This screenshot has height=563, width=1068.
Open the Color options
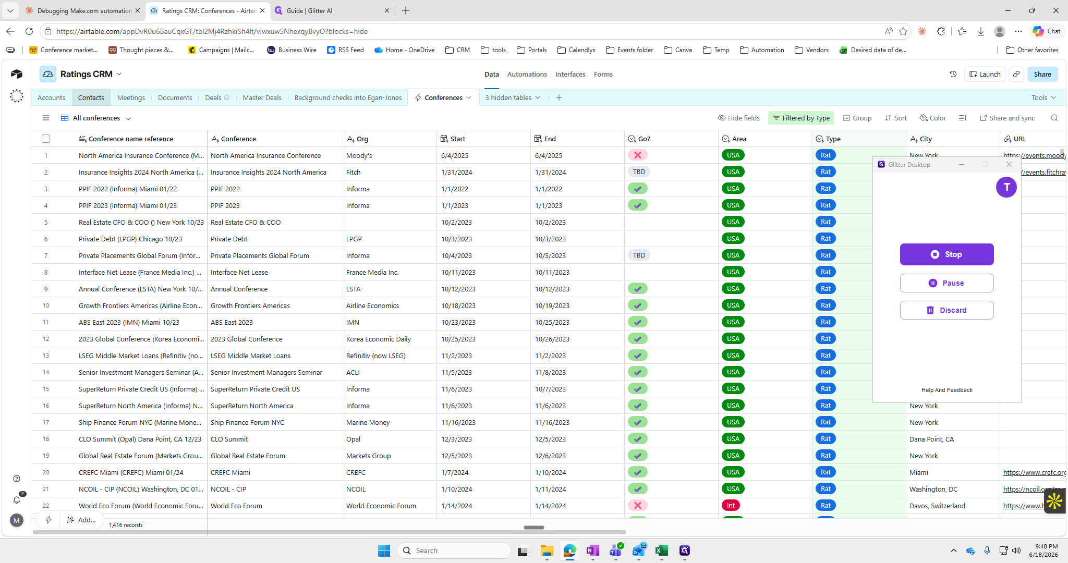point(932,118)
